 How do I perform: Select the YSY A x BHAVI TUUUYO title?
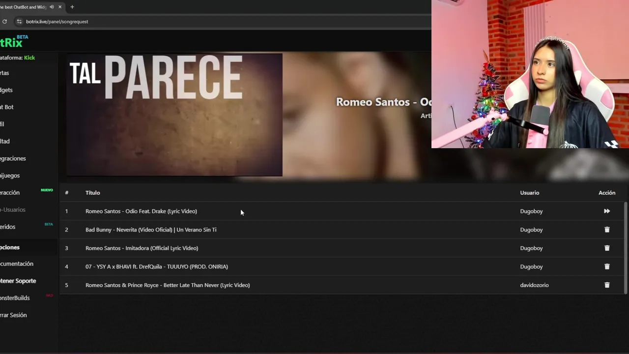157,266
